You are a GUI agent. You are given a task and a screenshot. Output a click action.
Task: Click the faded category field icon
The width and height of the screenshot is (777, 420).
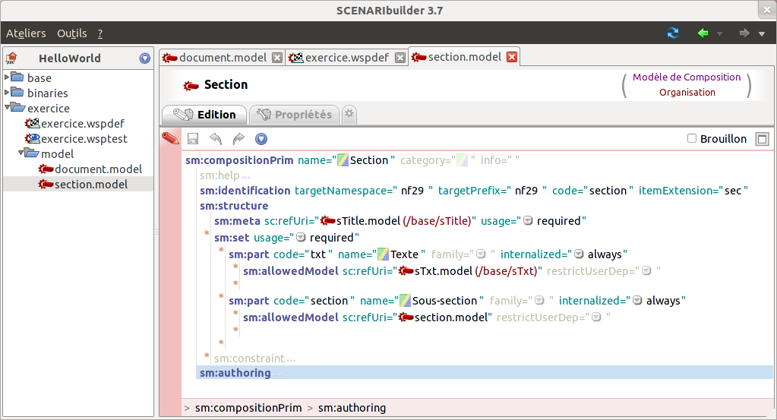[461, 160]
